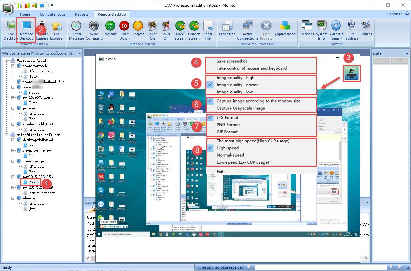Screen dimensions: 411x271
Task: Collapse the ubuntu node
Action: coord(13,198)
